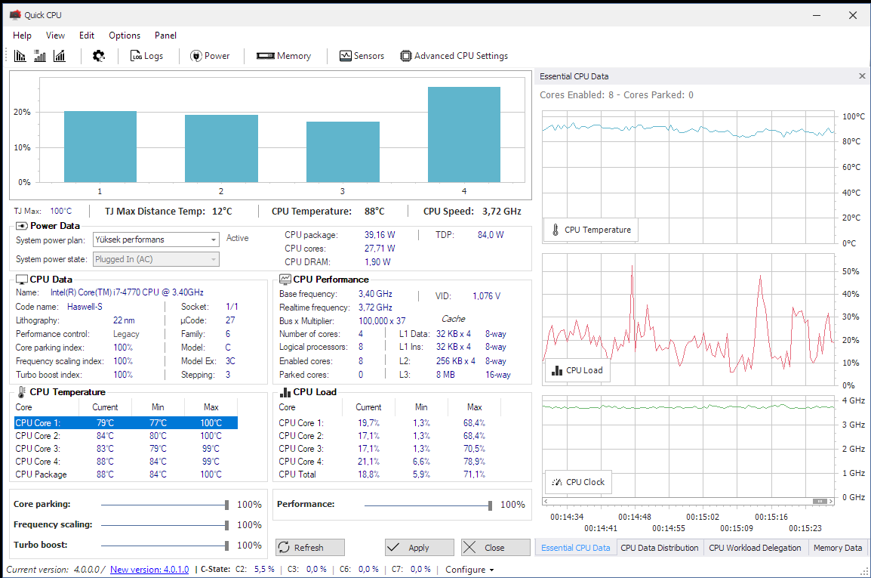The image size is (871, 578).
Task: Open settings via the gear icon
Action: pyautogui.click(x=99, y=56)
